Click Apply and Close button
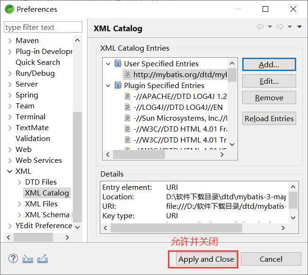This screenshot has height=275, width=308. (x=206, y=259)
